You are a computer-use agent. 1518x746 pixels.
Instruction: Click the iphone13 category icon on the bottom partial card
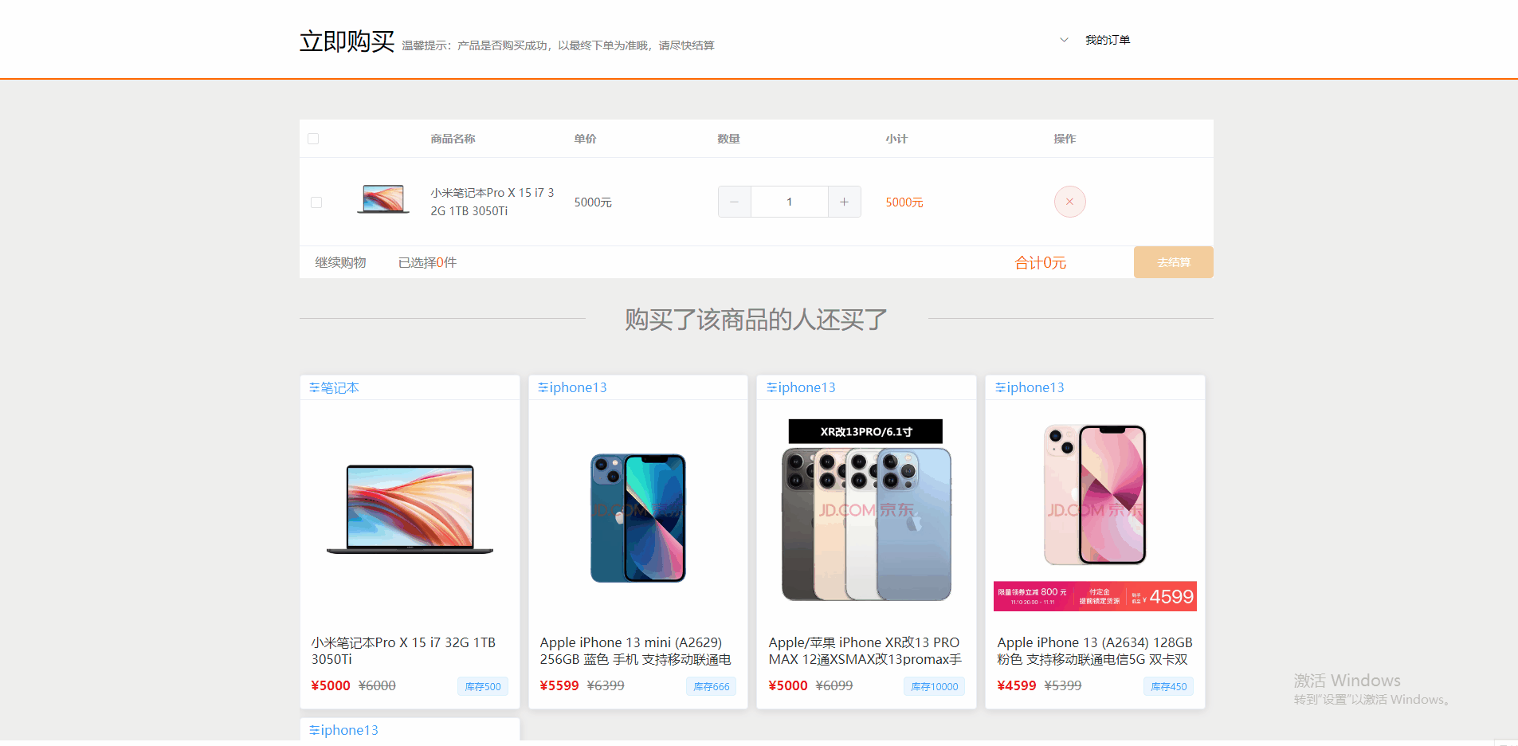[x=314, y=730]
